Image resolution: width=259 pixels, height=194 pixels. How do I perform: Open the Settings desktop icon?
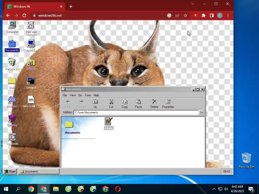[x=31, y=64]
